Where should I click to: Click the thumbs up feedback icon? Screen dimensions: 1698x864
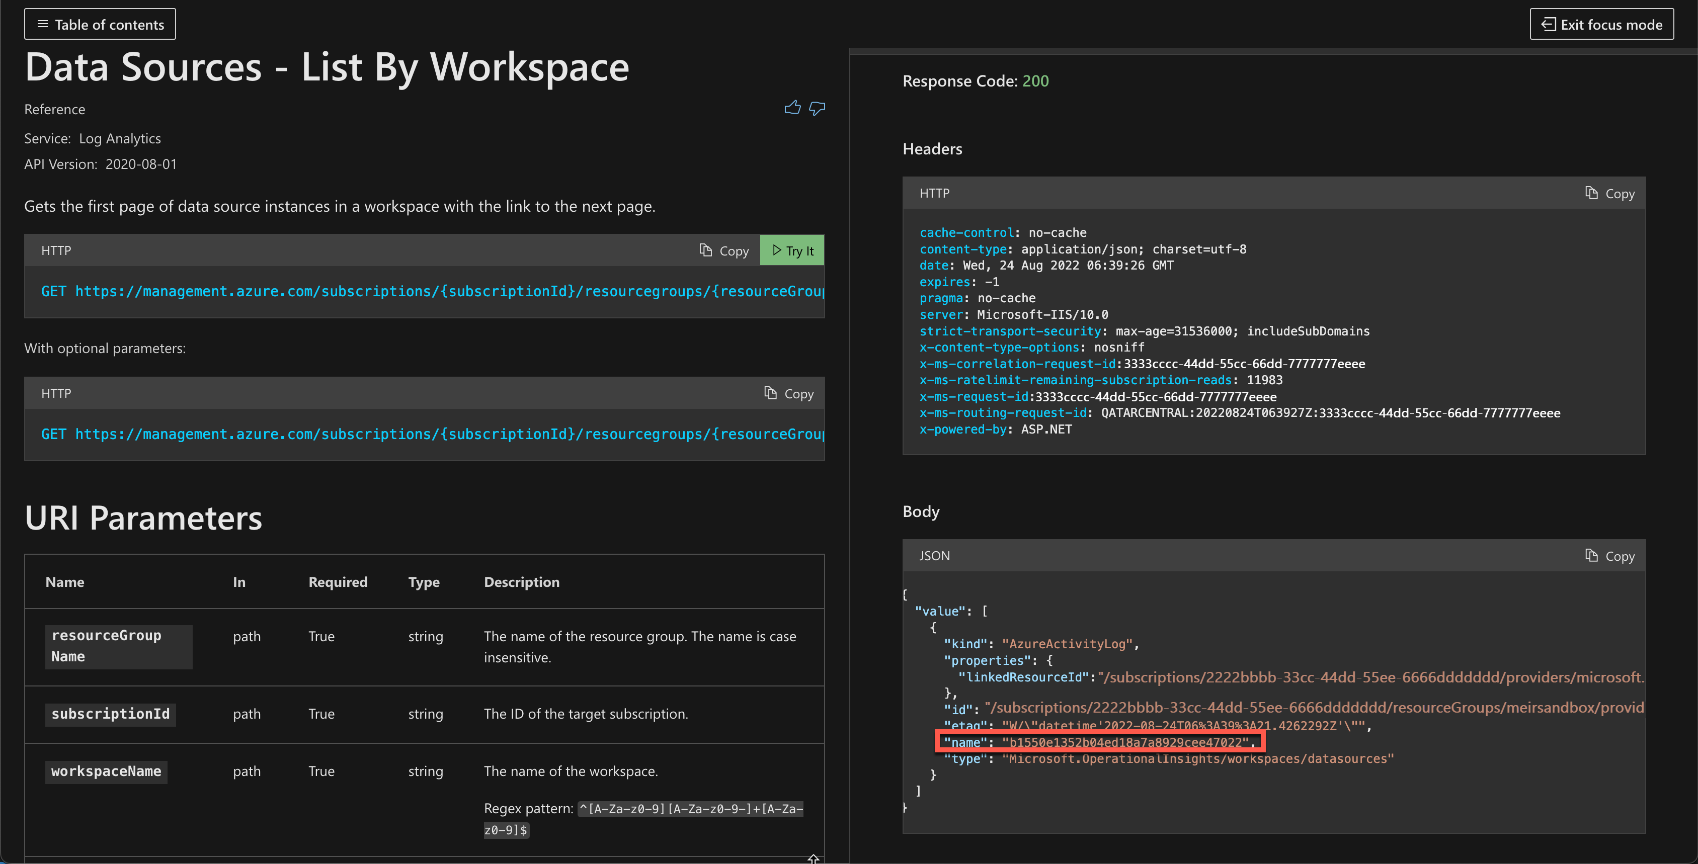[792, 108]
